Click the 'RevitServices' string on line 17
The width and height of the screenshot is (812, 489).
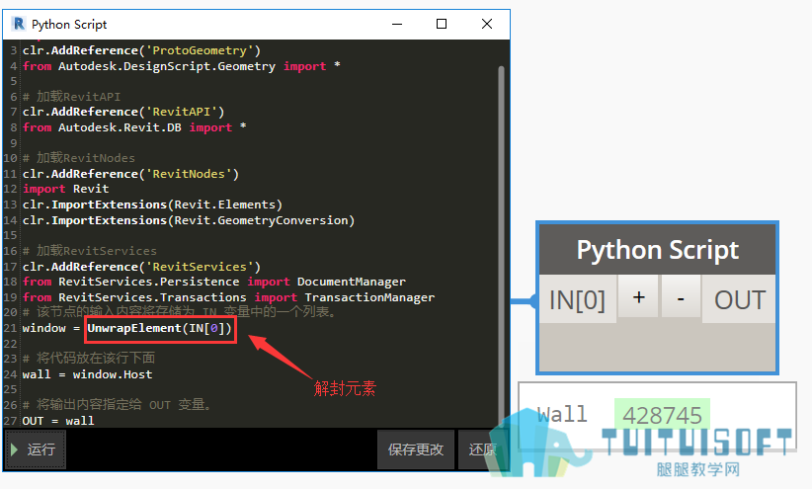pos(200,267)
